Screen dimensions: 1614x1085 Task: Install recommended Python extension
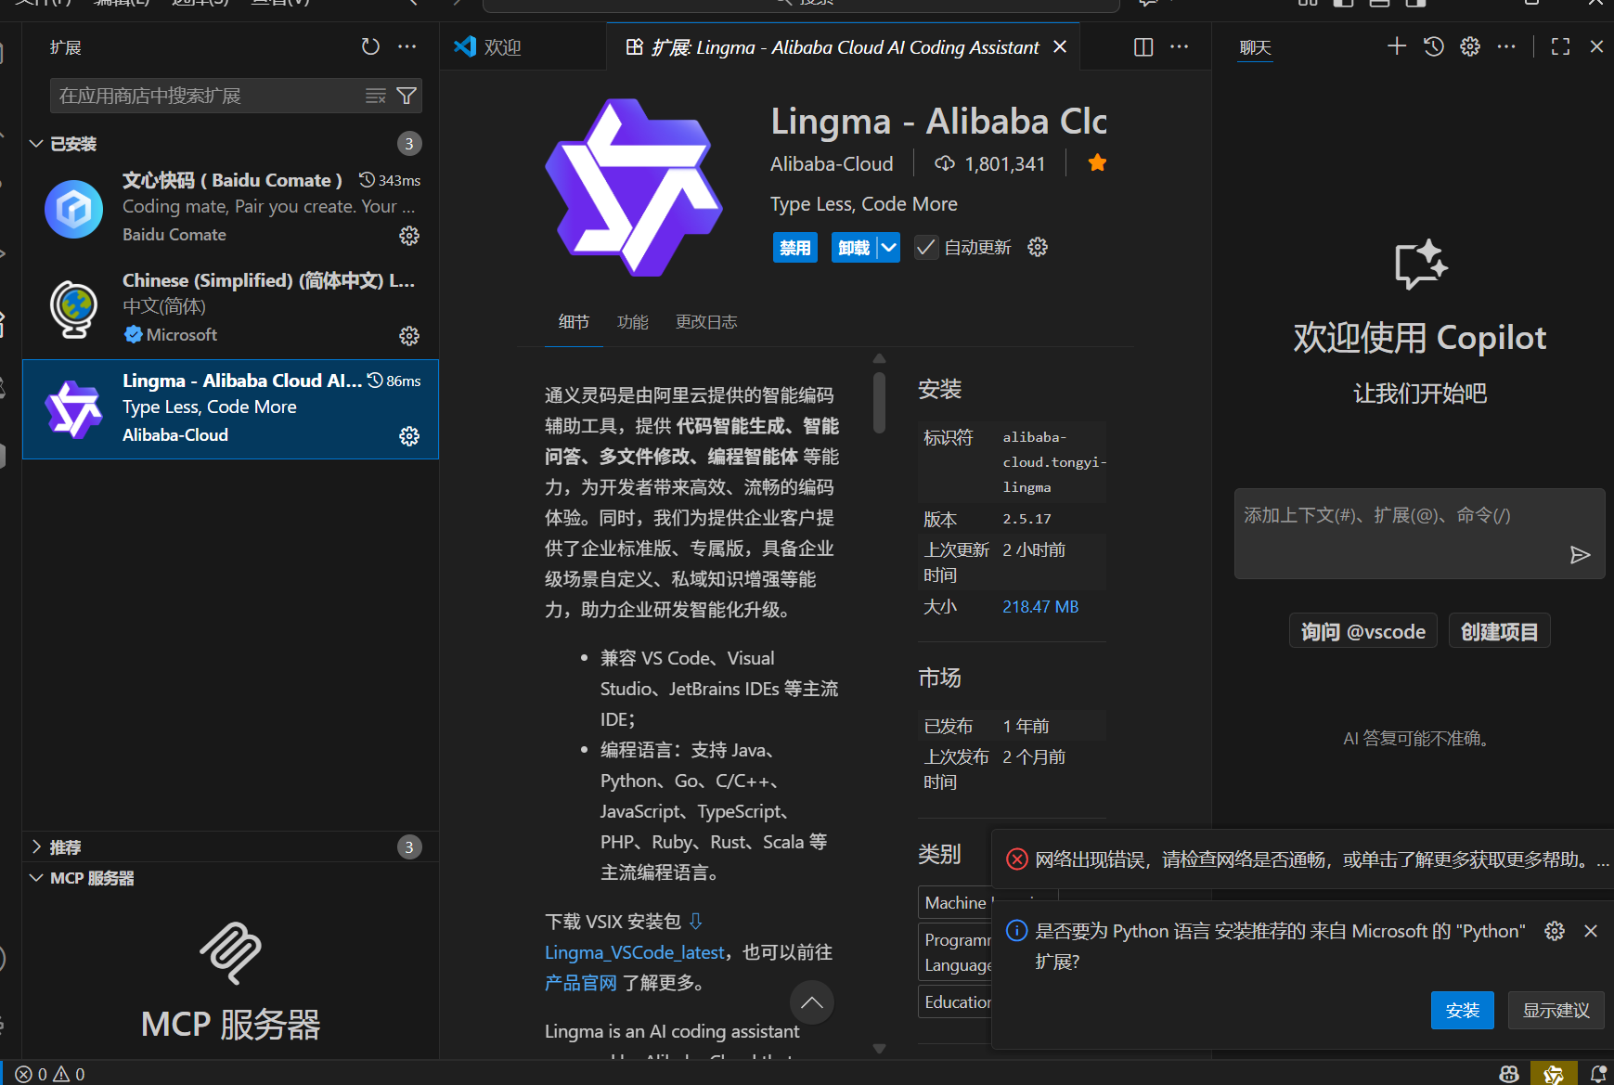(1463, 1011)
